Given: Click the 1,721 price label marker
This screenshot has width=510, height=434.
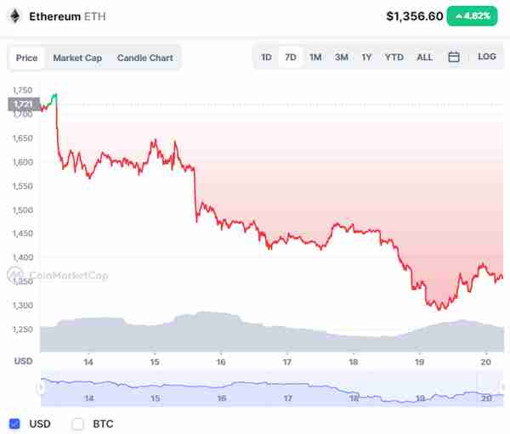Looking at the screenshot, I should [x=24, y=104].
